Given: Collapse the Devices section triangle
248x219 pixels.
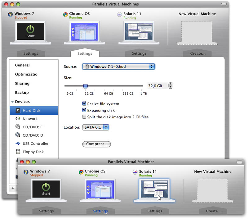Looking at the screenshot, I should tap(12, 102).
